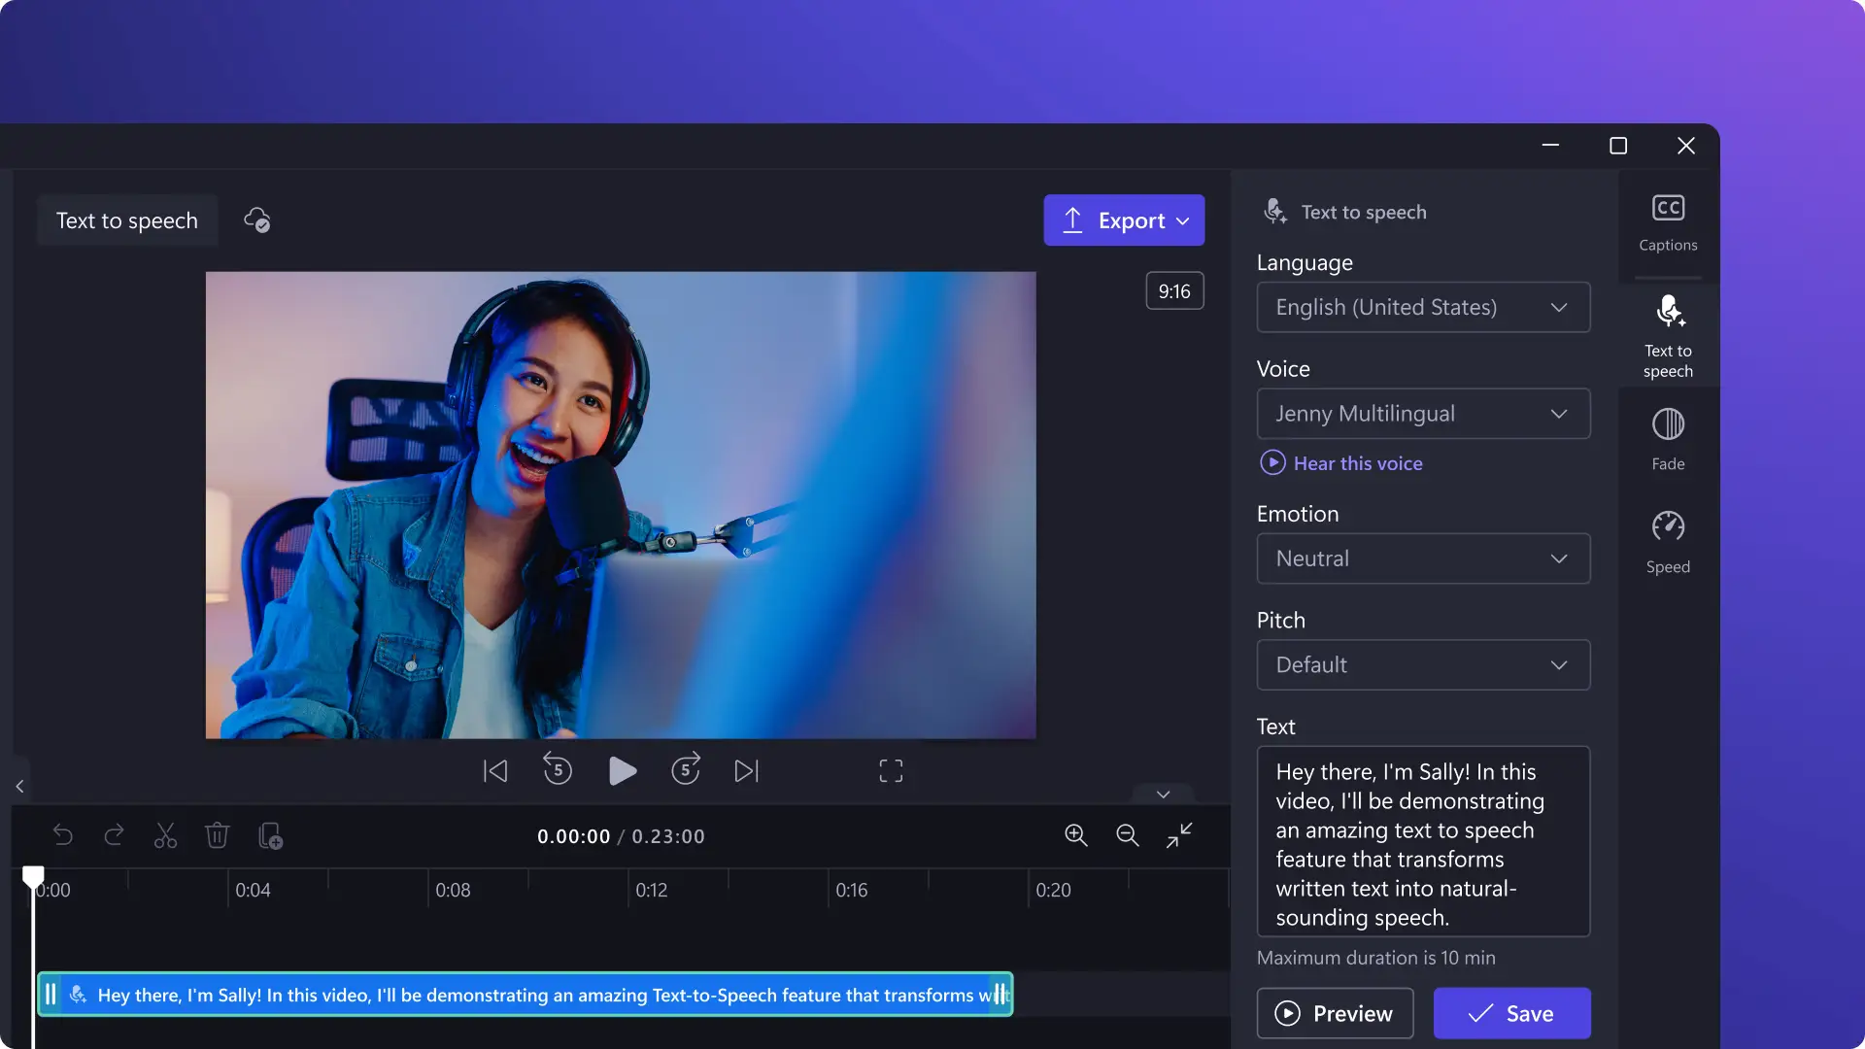Click the Text input field

(x=1423, y=841)
